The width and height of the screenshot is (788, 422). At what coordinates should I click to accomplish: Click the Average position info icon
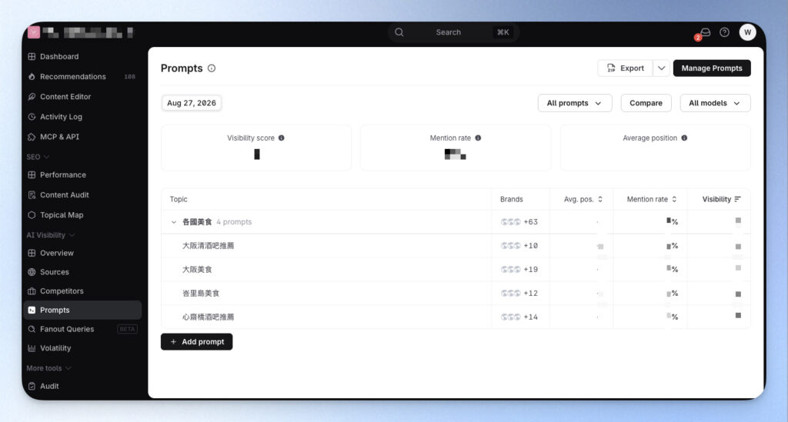[684, 138]
